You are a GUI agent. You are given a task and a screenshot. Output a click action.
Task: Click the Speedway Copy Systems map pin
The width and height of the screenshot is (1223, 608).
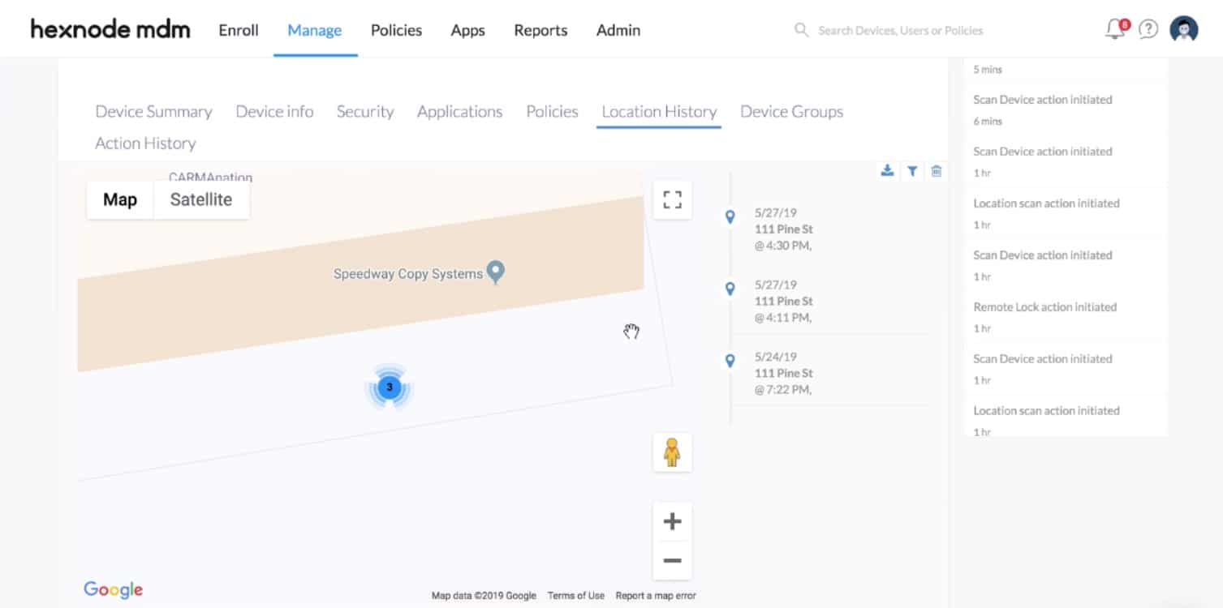pyautogui.click(x=495, y=272)
